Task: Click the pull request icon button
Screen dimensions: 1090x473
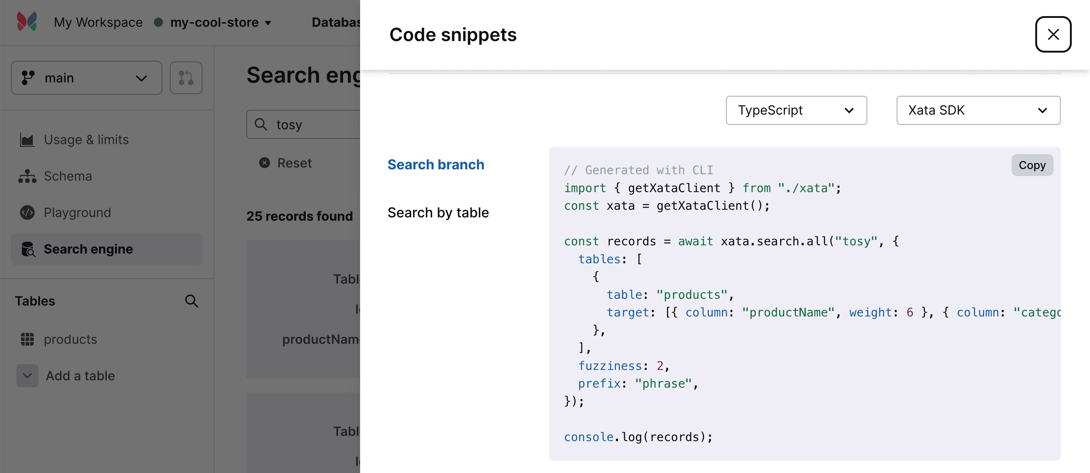Action: 186,78
